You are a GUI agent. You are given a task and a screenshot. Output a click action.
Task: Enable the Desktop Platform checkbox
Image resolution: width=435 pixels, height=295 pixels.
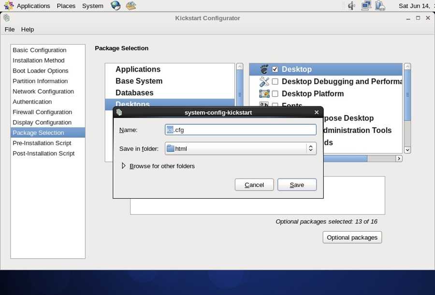tap(275, 93)
